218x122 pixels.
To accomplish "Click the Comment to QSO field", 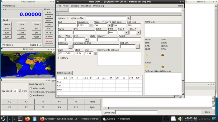I will click(96, 46).
